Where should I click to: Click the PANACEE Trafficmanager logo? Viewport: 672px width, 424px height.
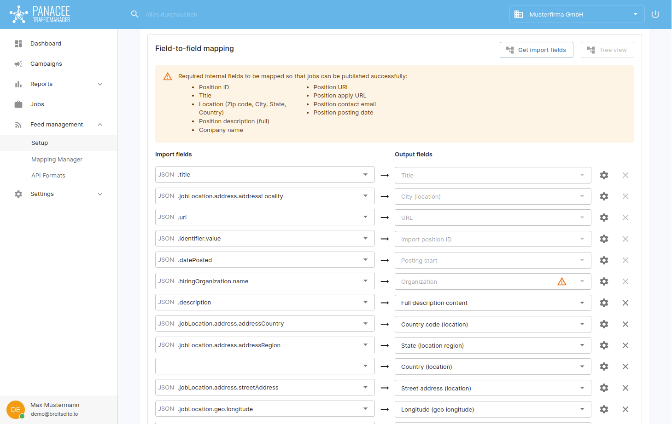click(40, 14)
